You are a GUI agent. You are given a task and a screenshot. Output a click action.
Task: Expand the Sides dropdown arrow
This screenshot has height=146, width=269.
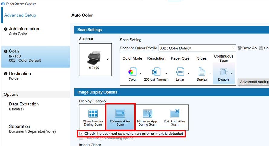point(210,73)
